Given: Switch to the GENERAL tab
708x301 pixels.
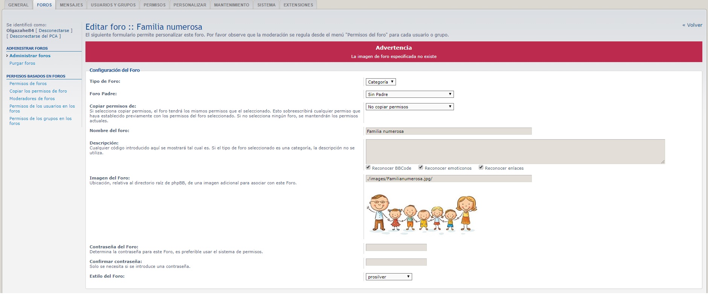Looking at the screenshot, I should click(18, 5).
